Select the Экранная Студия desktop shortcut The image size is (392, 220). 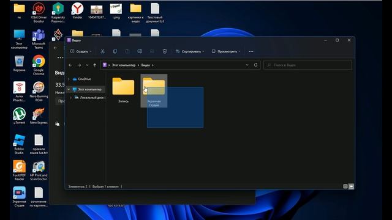click(19, 197)
